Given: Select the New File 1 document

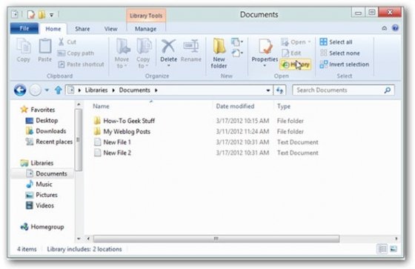Looking at the screenshot, I should click(x=113, y=142).
